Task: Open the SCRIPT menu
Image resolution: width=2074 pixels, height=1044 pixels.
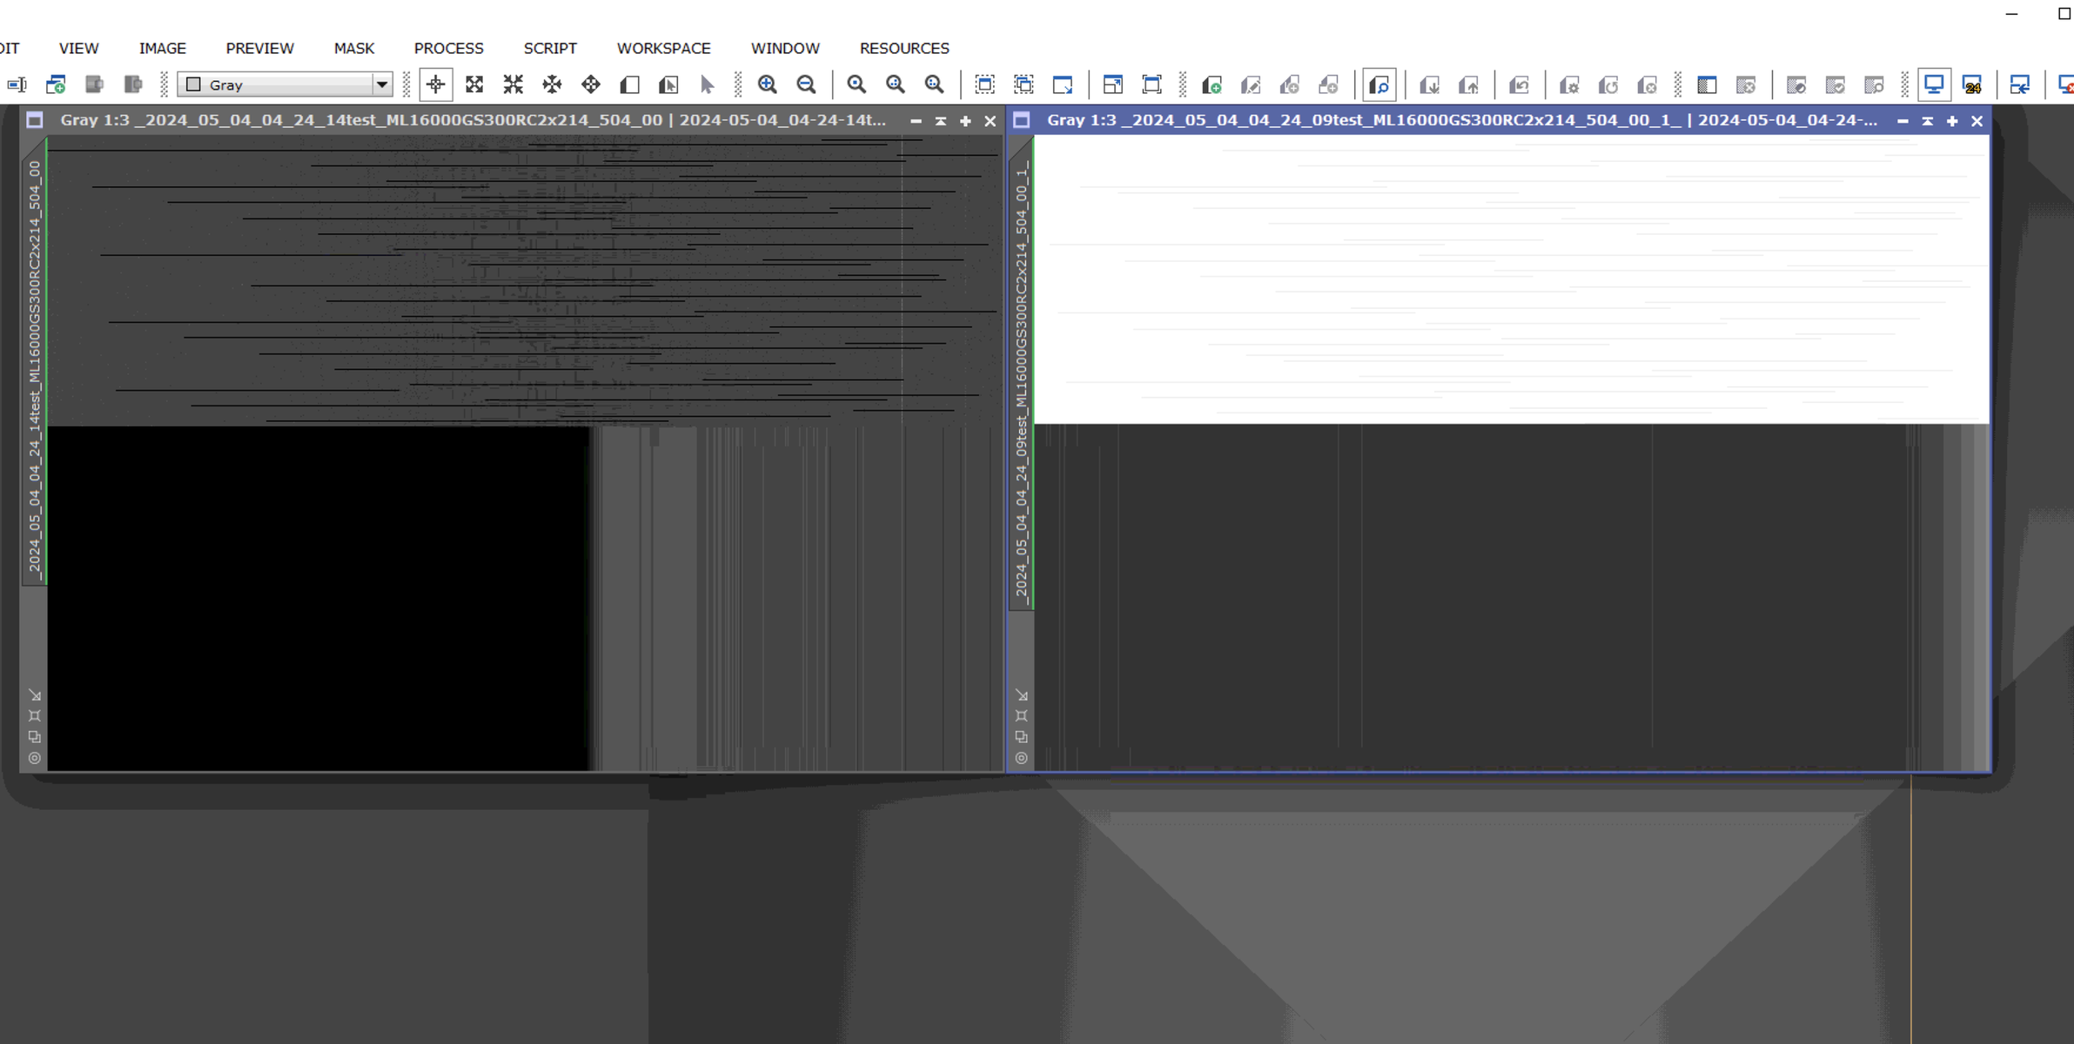Action: pos(549,48)
